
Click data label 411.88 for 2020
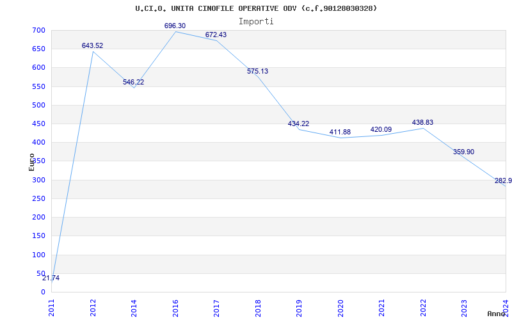pyautogui.click(x=340, y=132)
